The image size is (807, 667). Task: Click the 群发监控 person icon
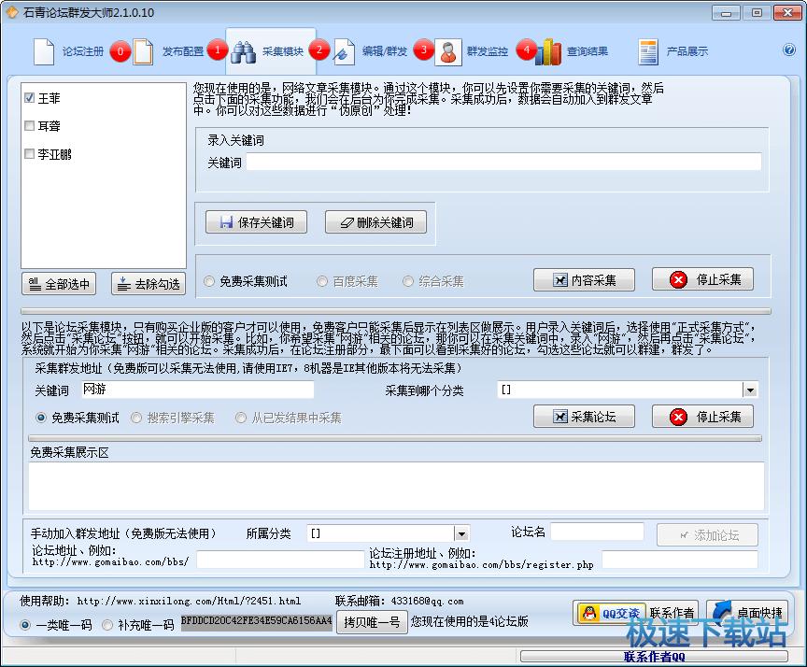448,51
